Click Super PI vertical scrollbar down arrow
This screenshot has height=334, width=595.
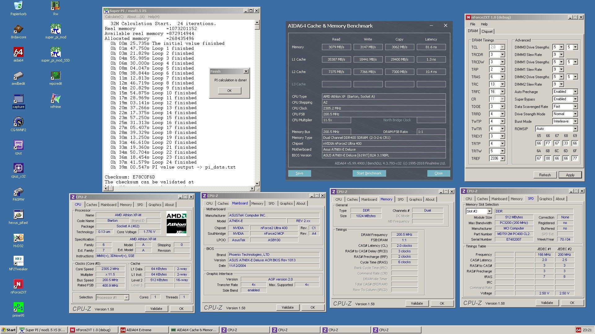pos(257,183)
